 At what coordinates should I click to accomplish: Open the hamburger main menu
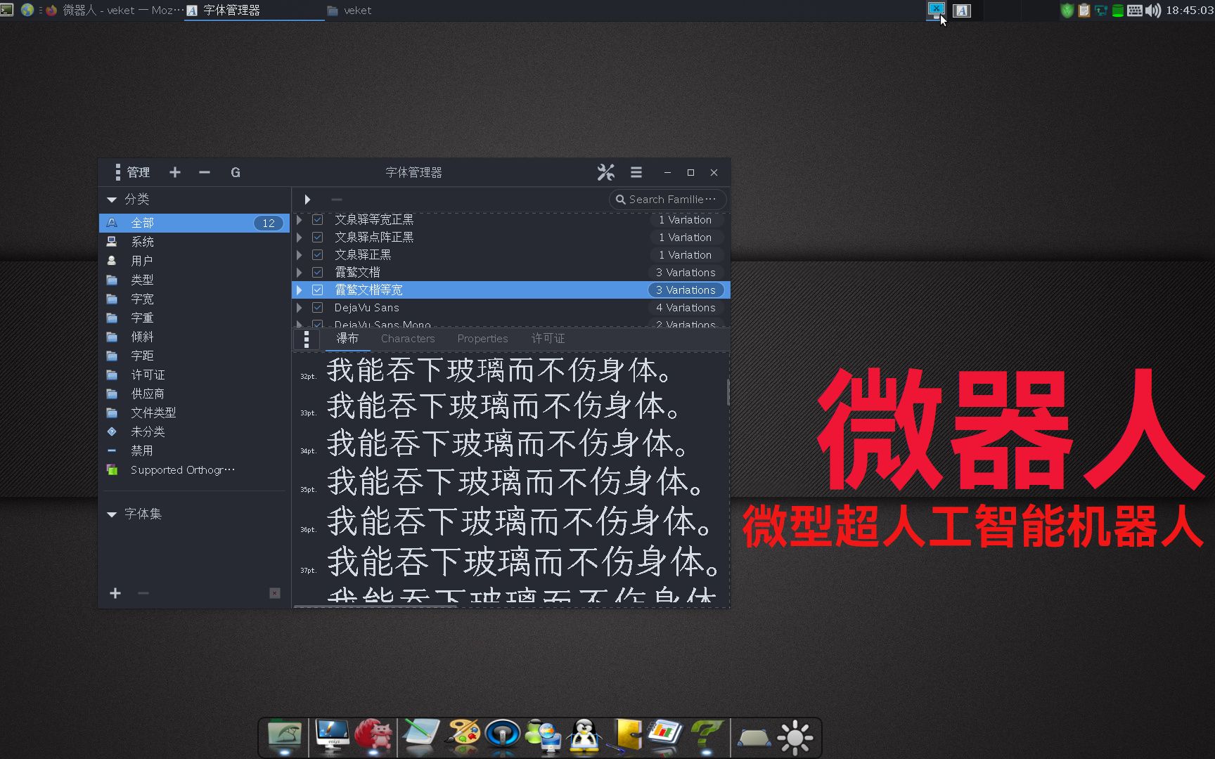(636, 172)
